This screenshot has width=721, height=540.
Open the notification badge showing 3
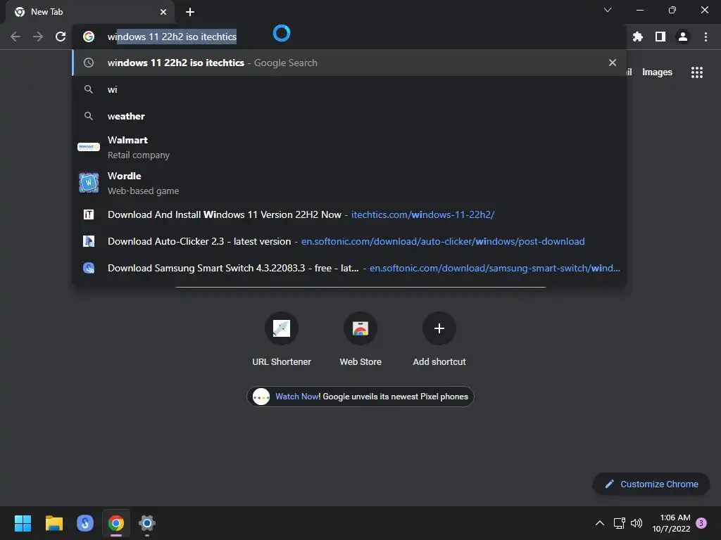click(x=701, y=523)
